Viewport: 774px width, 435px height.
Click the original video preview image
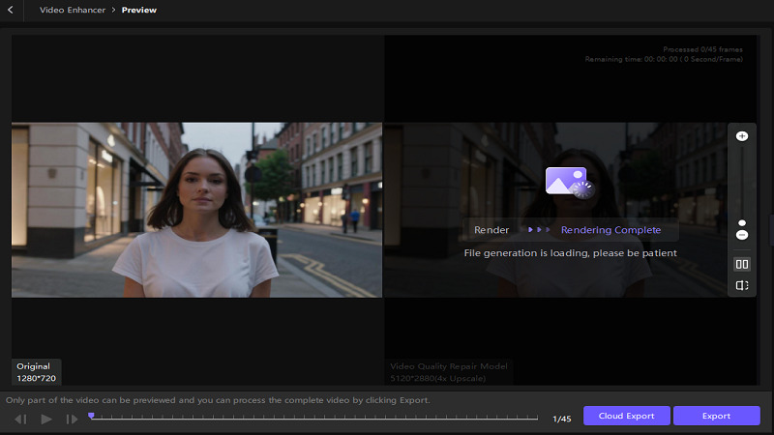(197, 210)
